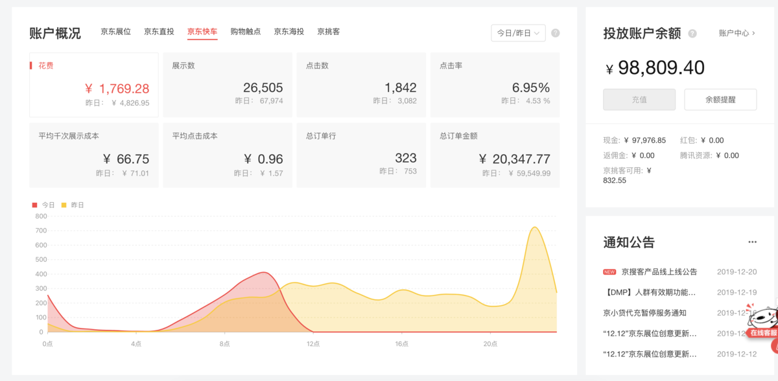Go to the 购物触点 tab

click(246, 32)
